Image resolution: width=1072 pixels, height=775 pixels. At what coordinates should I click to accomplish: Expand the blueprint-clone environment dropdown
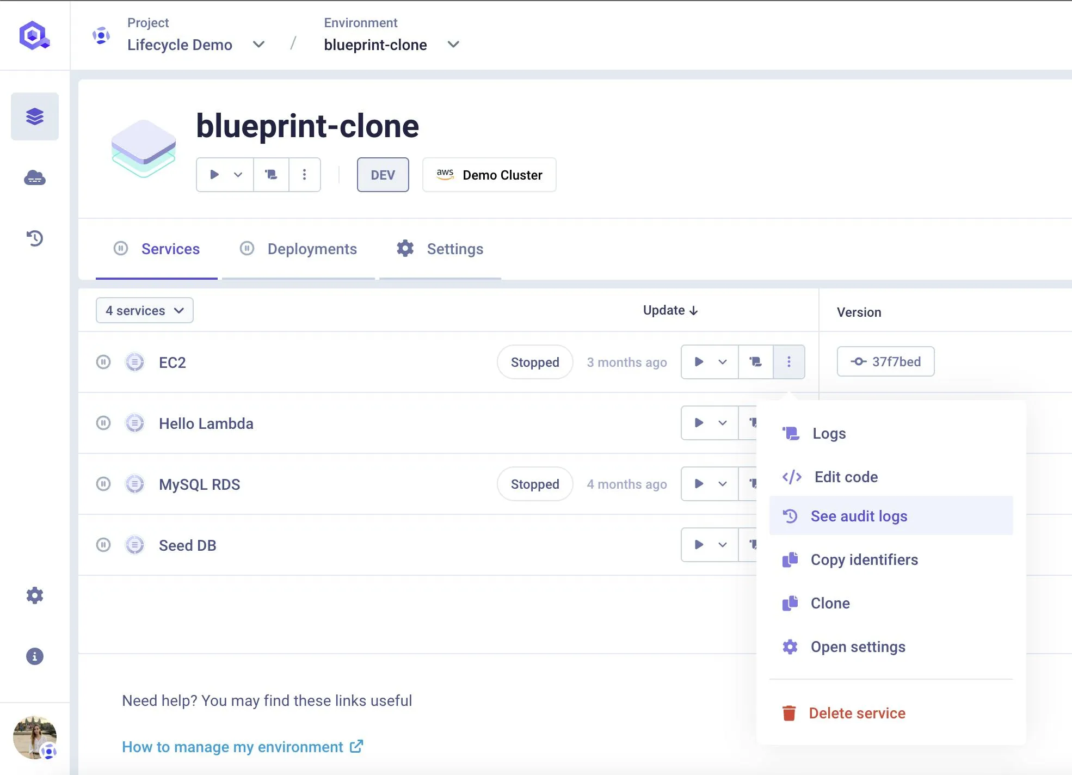point(453,45)
